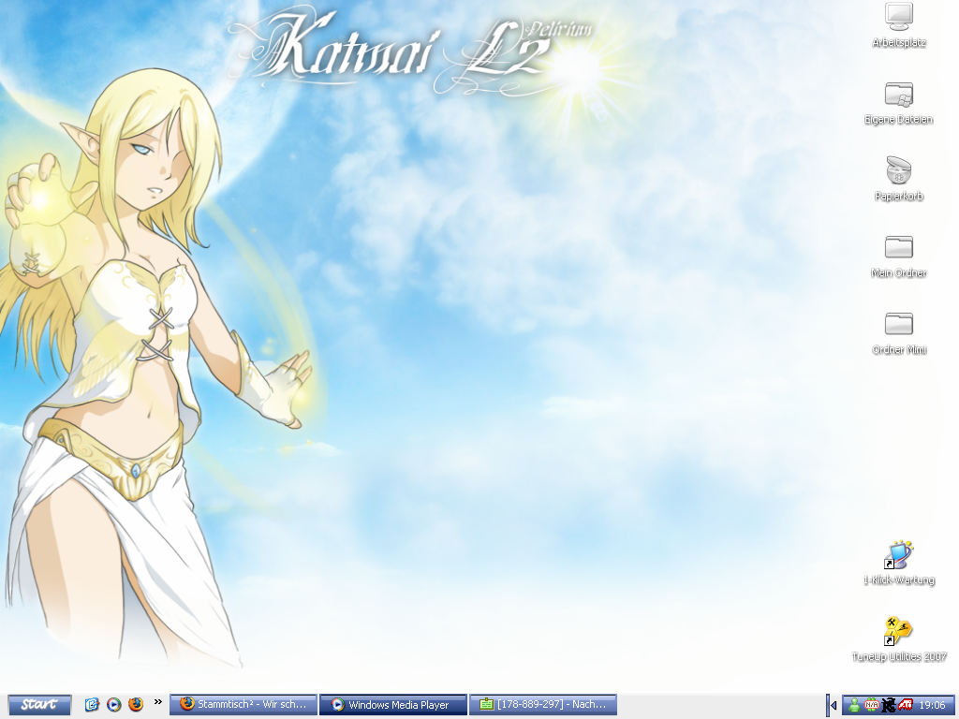Switch to the Stammtisch² Firefox window
This screenshot has width=959, height=719.
[x=243, y=705]
